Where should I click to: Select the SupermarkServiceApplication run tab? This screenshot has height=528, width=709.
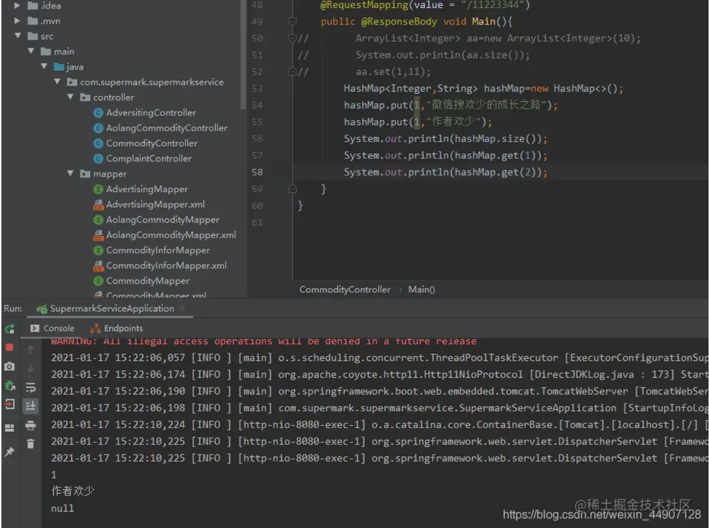point(112,309)
